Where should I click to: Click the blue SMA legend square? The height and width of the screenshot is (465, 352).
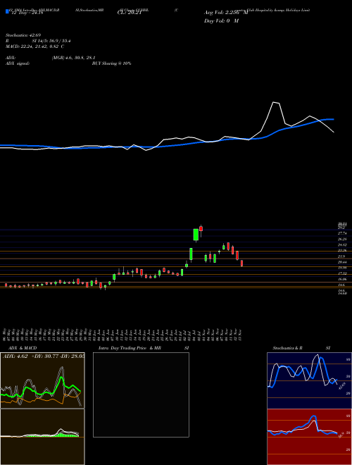pos(7,11)
